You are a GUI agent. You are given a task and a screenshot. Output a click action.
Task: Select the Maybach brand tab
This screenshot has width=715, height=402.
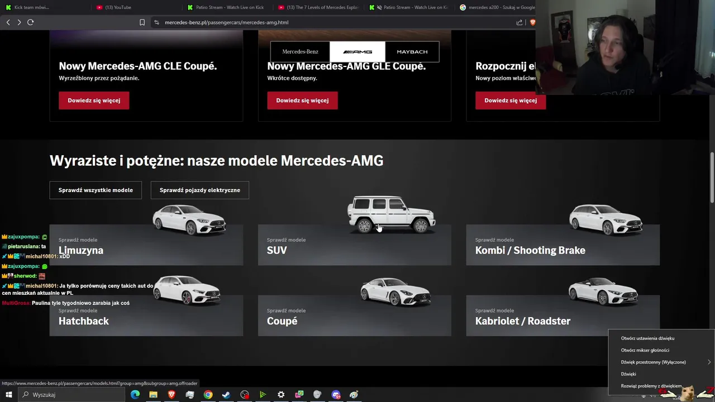pos(412,52)
